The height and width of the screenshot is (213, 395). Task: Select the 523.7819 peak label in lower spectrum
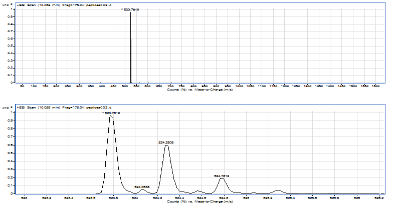[x=112, y=113]
